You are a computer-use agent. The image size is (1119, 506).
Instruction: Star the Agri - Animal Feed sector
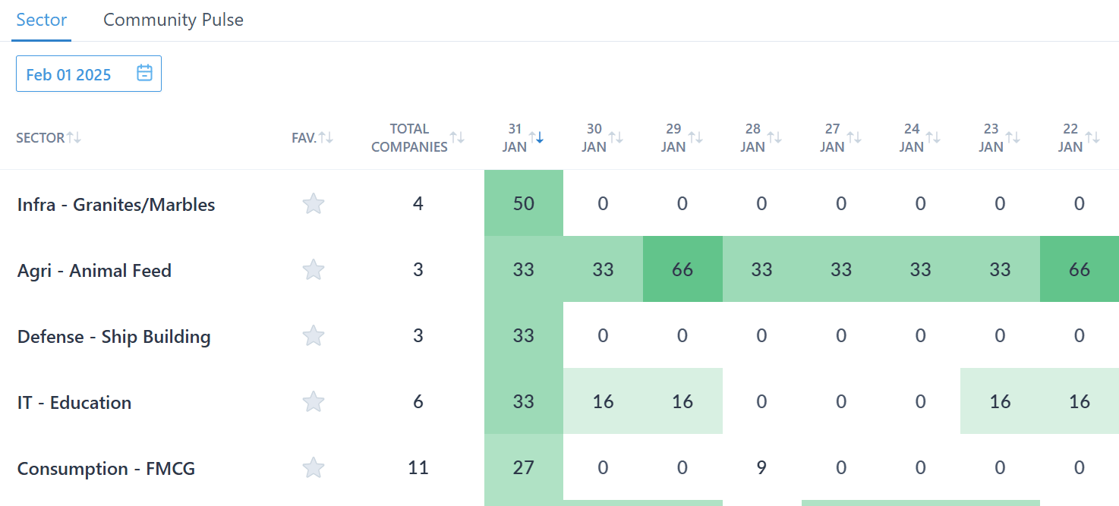click(313, 270)
